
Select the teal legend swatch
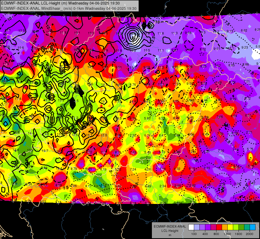[247, 227]
